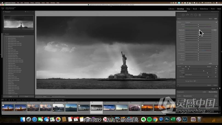222x125 pixels.
Task: Switch to the Map module
Action: (x=188, y=9)
